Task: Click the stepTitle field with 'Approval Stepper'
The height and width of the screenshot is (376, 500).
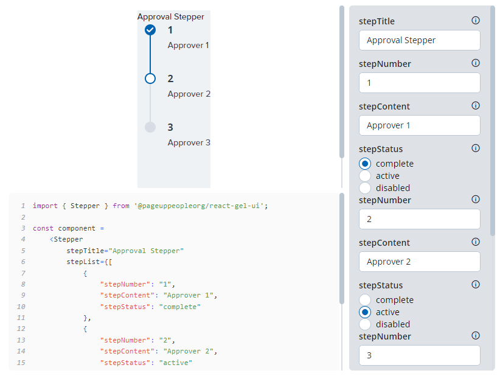Action: (x=419, y=40)
